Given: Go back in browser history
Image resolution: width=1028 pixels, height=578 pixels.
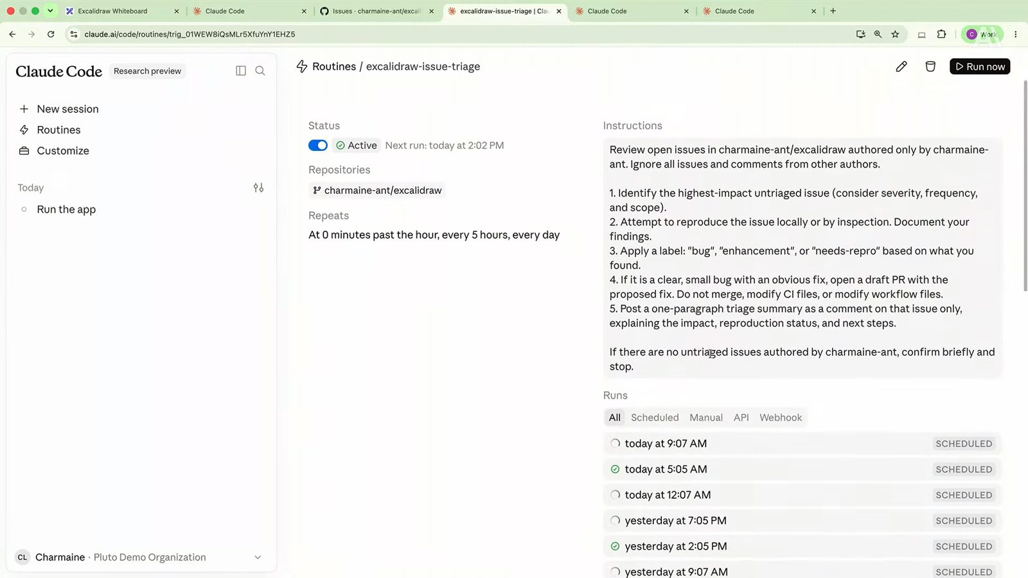Looking at the screenshot, I should pos(12,34).
